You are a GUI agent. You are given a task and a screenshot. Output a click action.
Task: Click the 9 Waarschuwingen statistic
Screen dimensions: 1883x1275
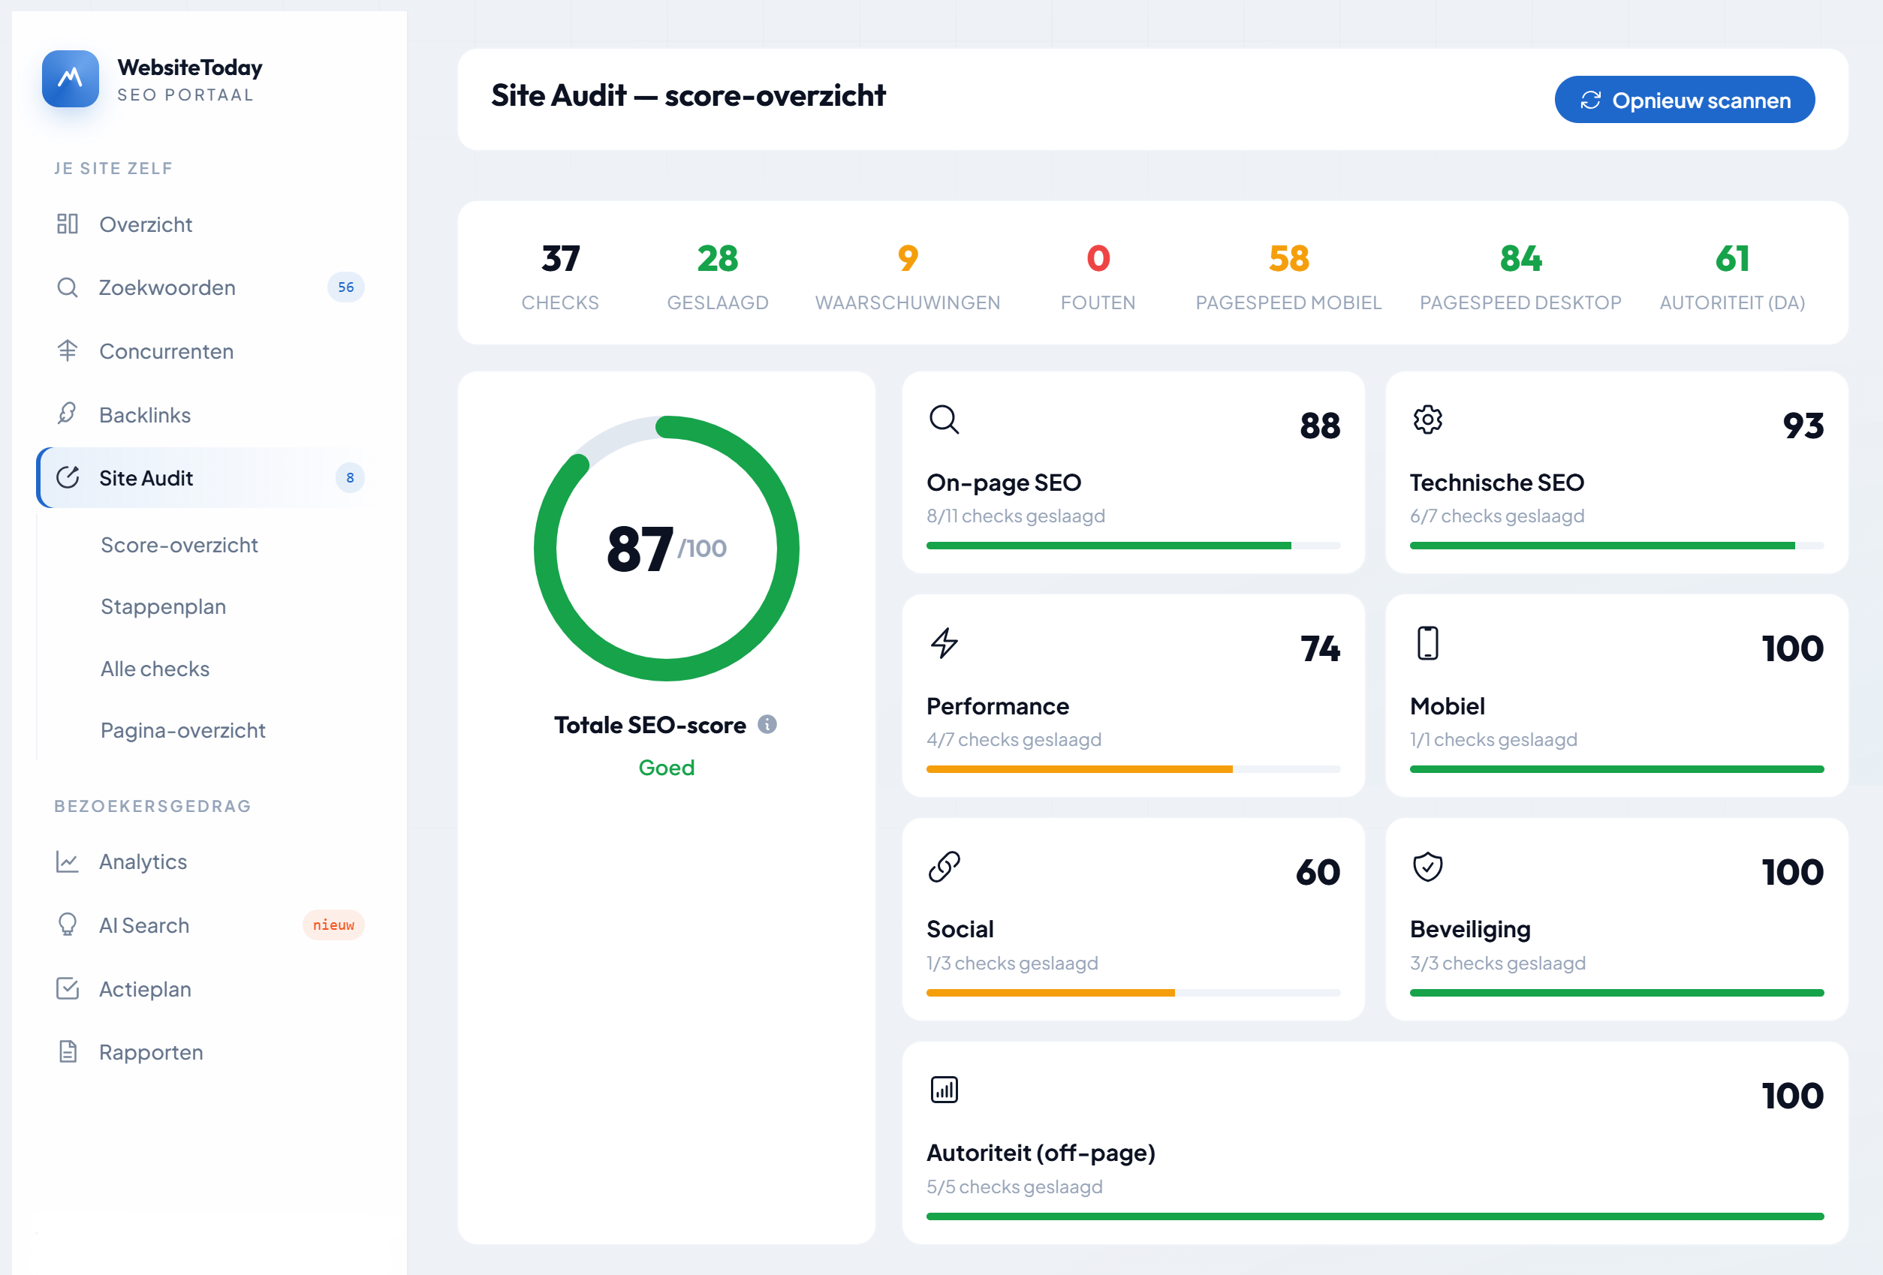[x=908, y=277]
